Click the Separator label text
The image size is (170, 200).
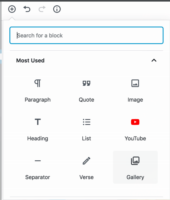tap(37, 177)
